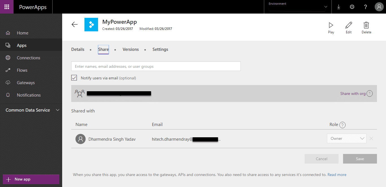This screenshot has height=187, width=386.
Task: Open the help question mark menu
Action: tap(366, 7)
